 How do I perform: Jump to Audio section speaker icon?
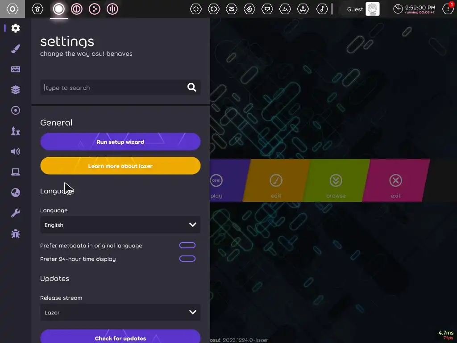click(x=16, y=151)
